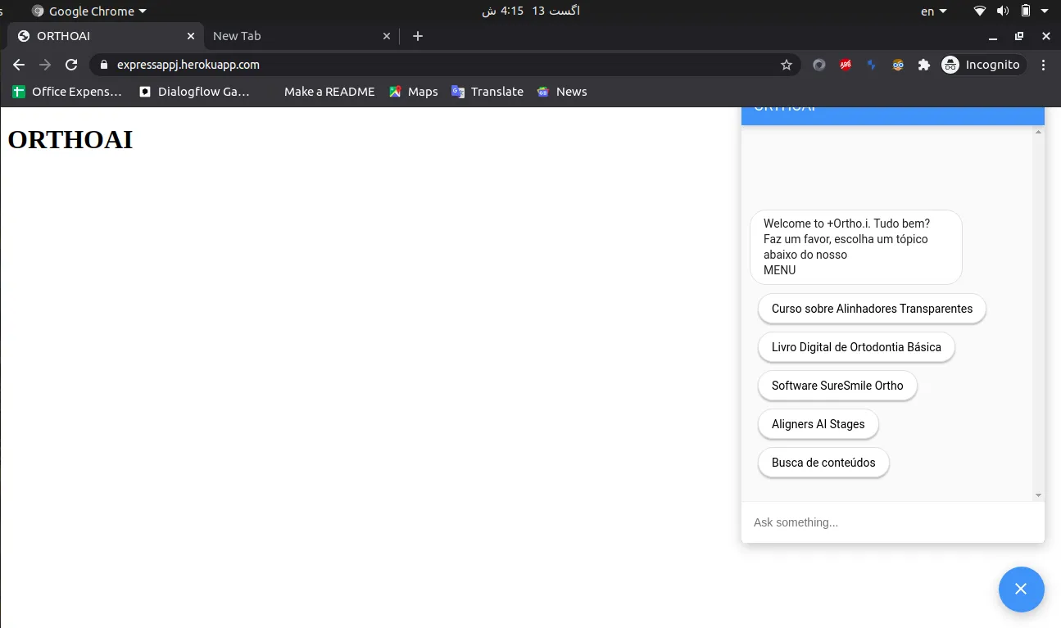Choose Livro Digital de Ortodontia Básica
The image size is (1061, 628).
[x=856, y=347]
